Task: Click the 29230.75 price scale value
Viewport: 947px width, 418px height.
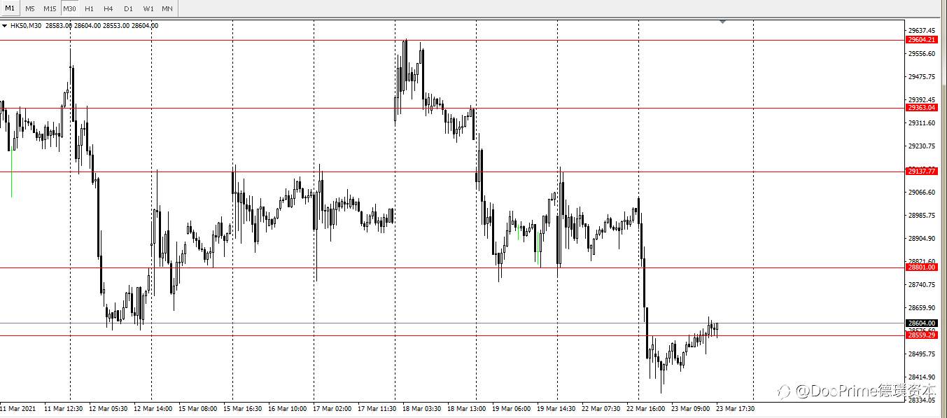Action: [x=922, y=146]
